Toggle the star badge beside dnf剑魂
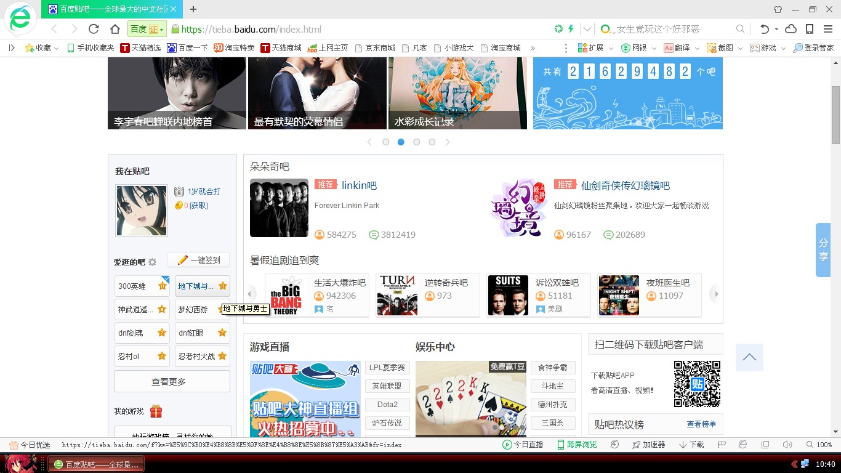Image resolution: width=841 pixels, height=473 pixels. click(162, 333)
